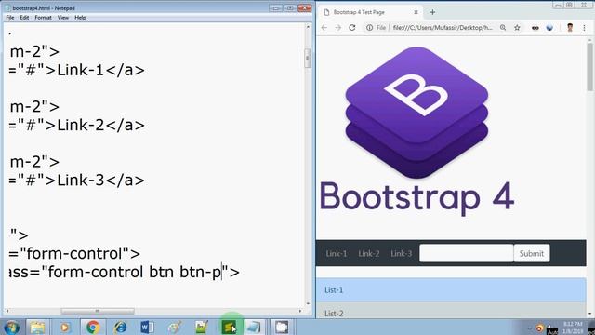Click the glasses extension icon in Chrome

click(x=535, y=28)
